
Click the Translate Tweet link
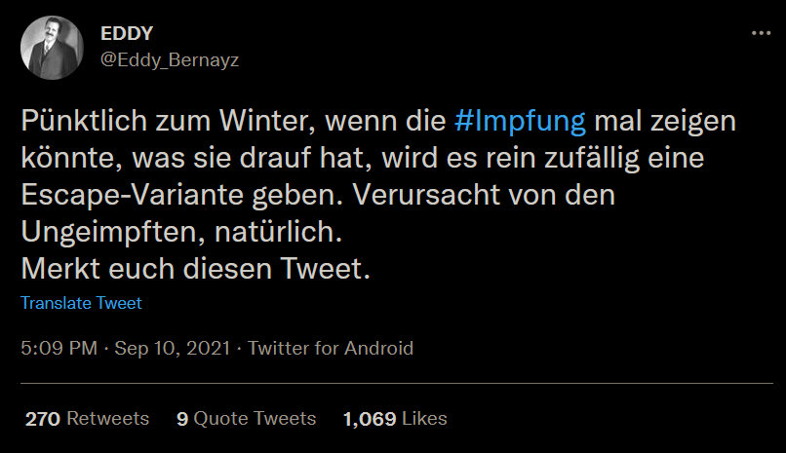(x=81, y=303)
